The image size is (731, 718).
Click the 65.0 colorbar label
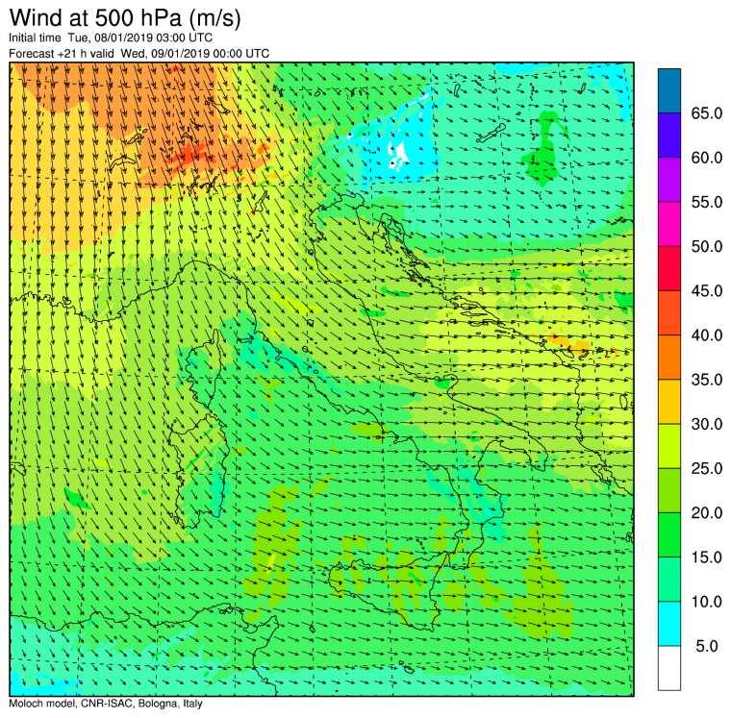tap(707, 113)
